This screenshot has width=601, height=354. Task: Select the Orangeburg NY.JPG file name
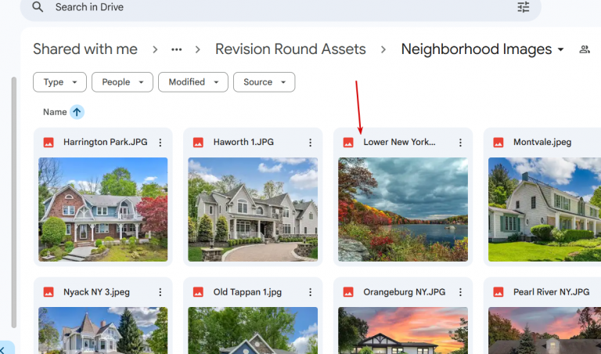click(x=405, y=292)
